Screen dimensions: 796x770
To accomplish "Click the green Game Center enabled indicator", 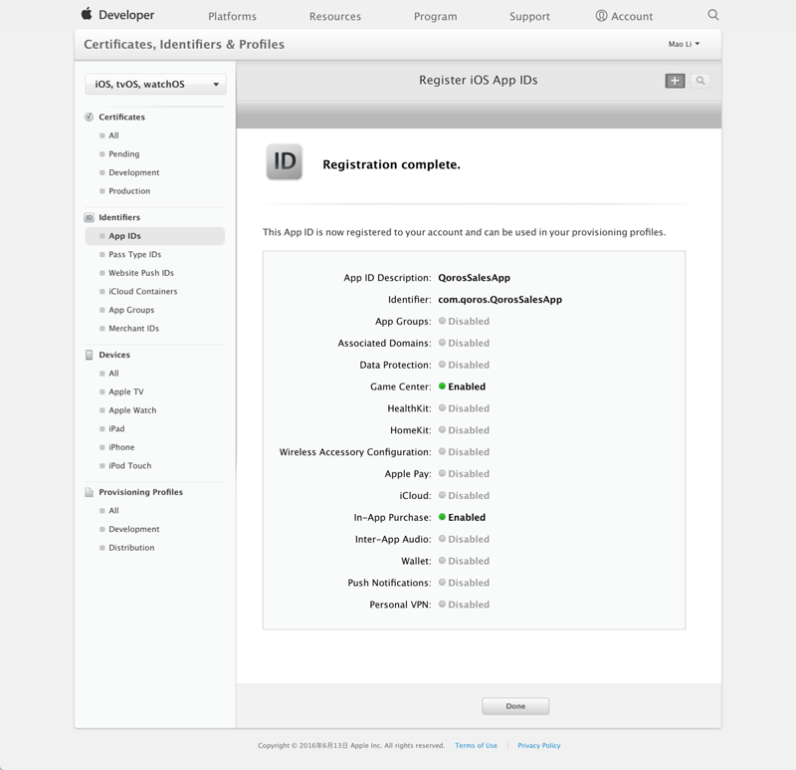I will click(x=442, y=386).
